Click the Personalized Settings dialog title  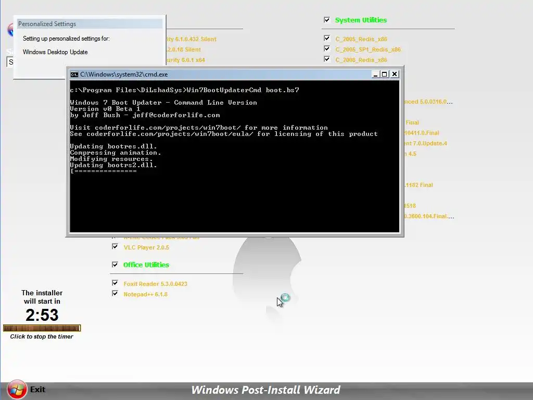47,24
